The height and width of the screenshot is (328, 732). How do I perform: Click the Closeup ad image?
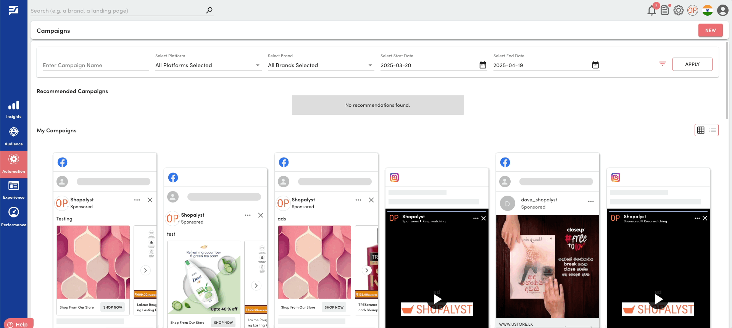548,266
